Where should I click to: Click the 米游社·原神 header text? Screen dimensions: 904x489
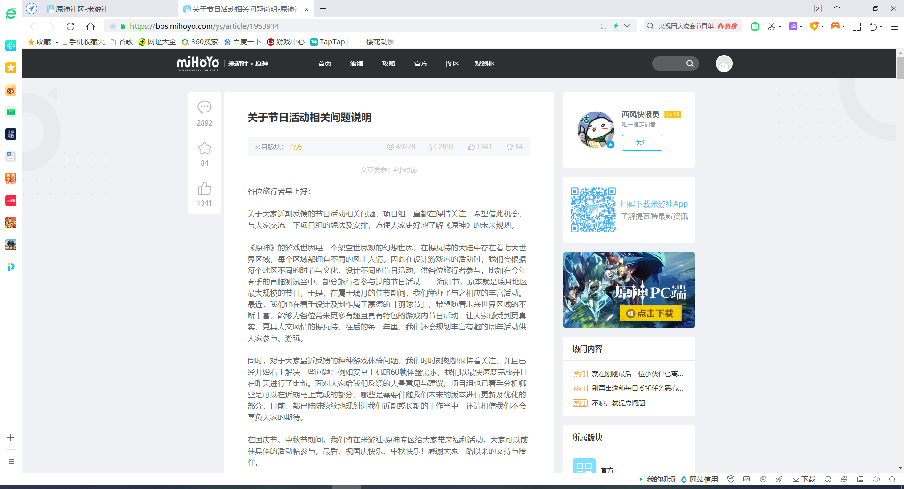click(x=248, y=64)
